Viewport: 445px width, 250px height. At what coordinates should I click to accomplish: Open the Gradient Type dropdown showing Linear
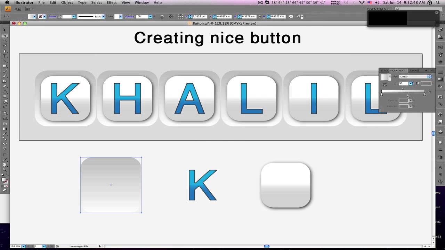coord(415,77)
